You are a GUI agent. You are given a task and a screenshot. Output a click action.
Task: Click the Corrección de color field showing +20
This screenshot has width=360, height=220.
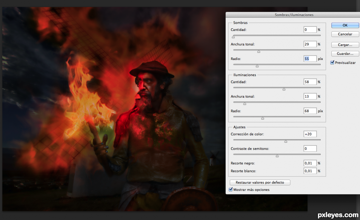click(310, 134)
